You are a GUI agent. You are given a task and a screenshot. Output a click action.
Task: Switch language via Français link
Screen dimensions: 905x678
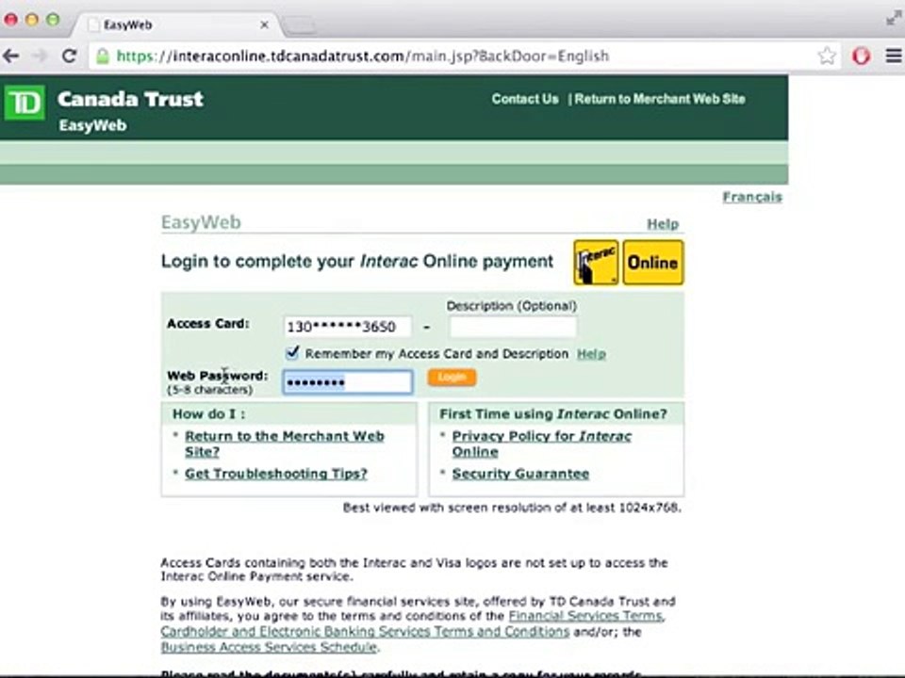[752, 197]
